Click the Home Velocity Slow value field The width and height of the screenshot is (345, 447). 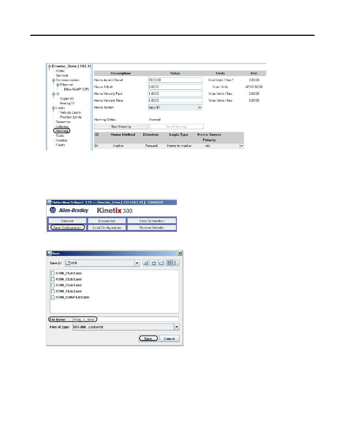(175, 101)
